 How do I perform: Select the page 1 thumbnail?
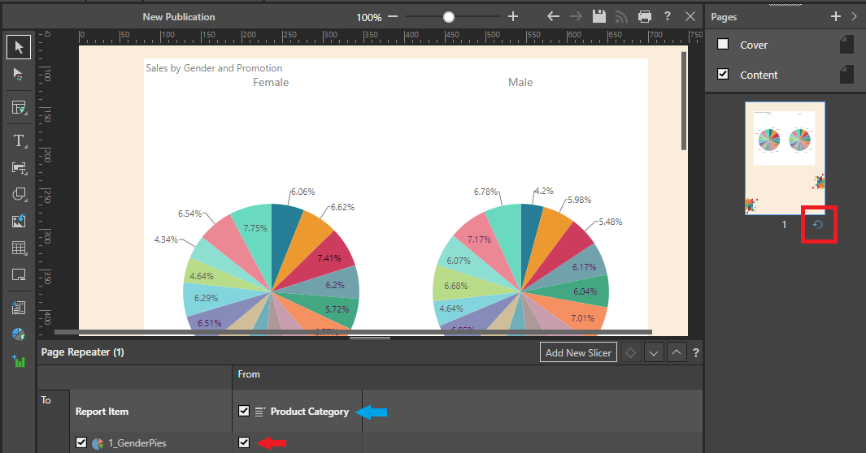[x=785, y=157]
